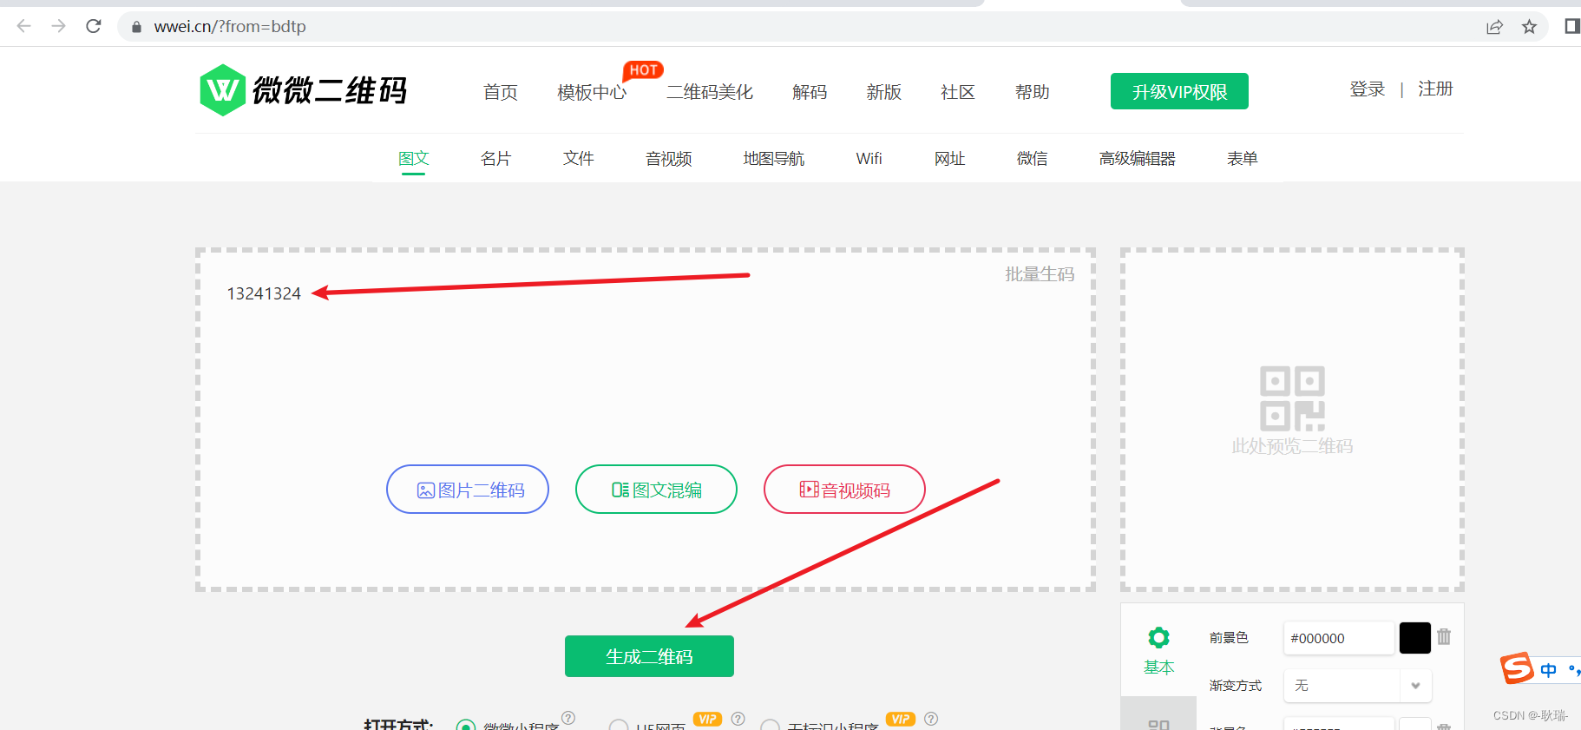Toggle the browser side panel icon
Viewport: 1581px width, 730px height.
1571,26
